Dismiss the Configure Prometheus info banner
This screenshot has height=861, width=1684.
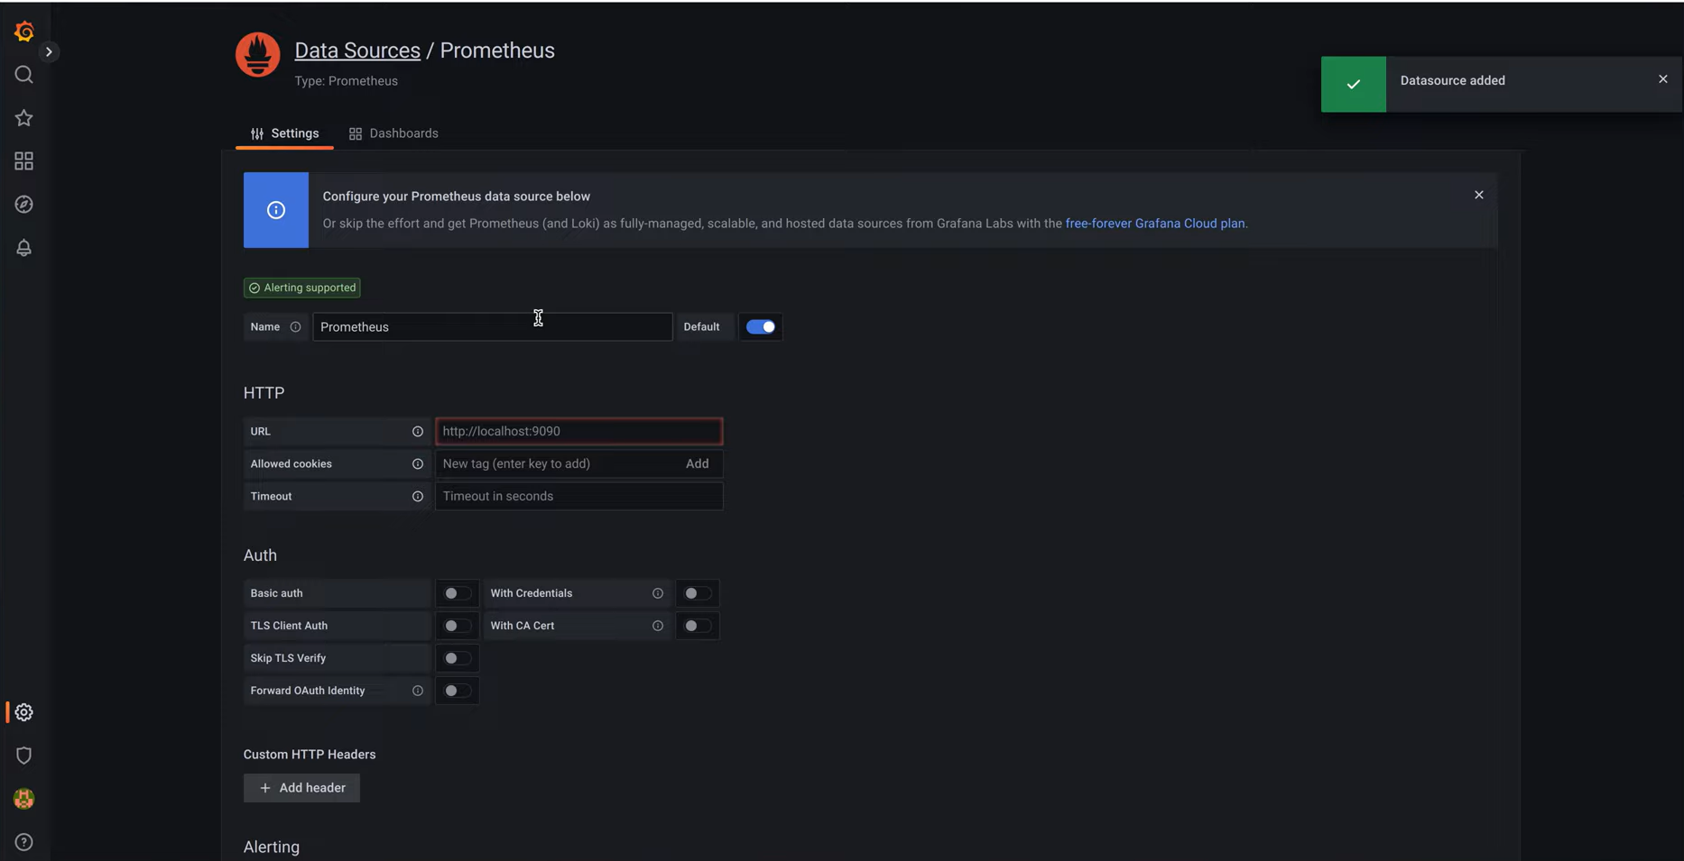click(x=1478, y=195)
